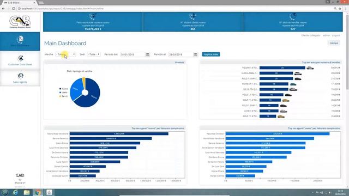
Task: Click the total revenue KPI icon
Action: click(x=93, y=17)
